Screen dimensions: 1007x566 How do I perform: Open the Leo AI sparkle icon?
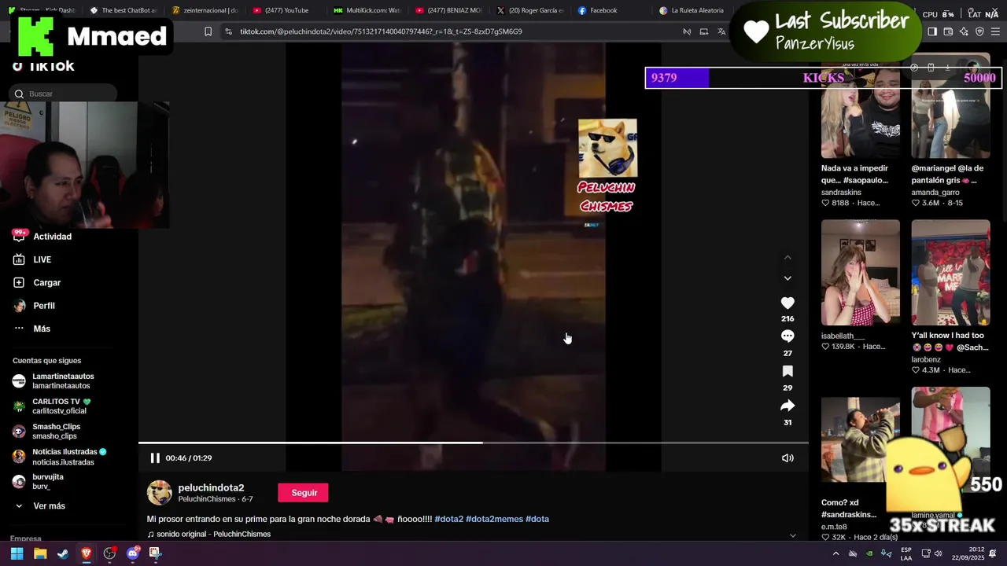[x=964, y=31]
